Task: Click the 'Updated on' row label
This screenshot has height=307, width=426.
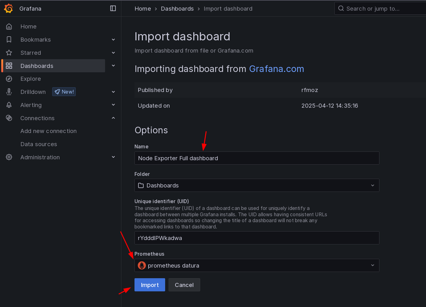Action: pyautogui.click(x=154, y=106)
